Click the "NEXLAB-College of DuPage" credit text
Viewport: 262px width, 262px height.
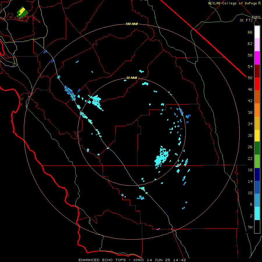point(233,3)
